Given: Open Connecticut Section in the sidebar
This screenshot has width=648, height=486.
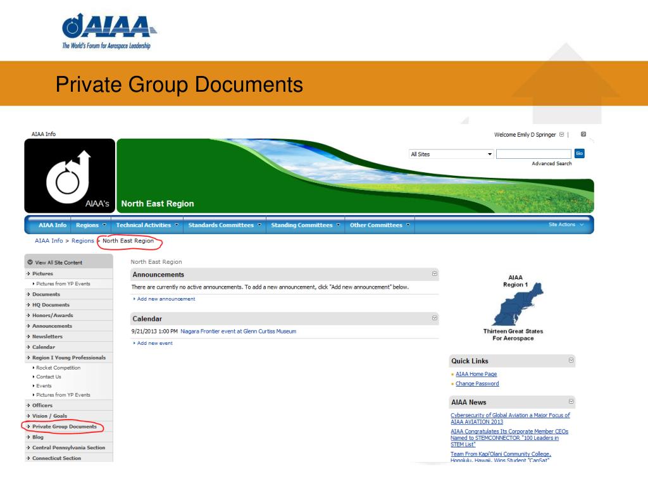Looking at the screenshot, I should (x=56, y=458).
